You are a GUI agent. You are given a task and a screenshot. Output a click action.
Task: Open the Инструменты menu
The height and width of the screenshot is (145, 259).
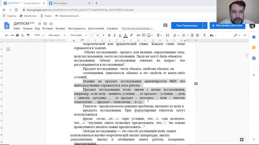pos(77,29)
